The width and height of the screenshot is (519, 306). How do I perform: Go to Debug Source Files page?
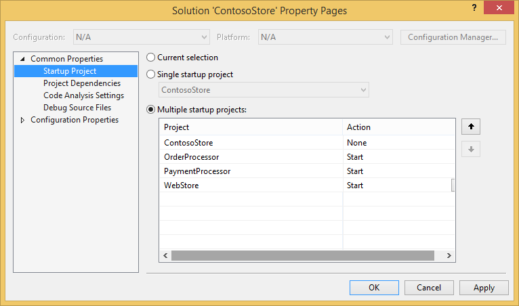pos(77,108)
